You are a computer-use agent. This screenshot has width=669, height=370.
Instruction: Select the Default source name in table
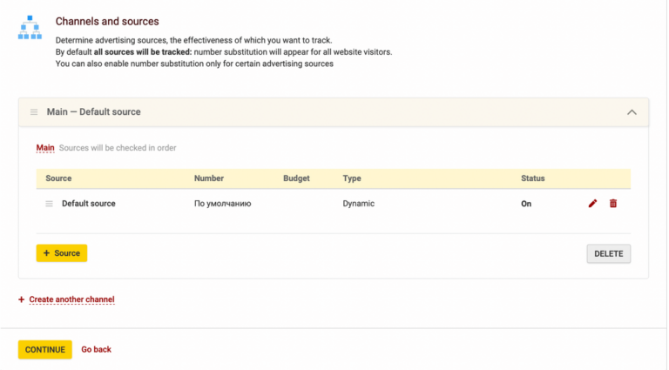pyautogui.click(x=88, y=204)
